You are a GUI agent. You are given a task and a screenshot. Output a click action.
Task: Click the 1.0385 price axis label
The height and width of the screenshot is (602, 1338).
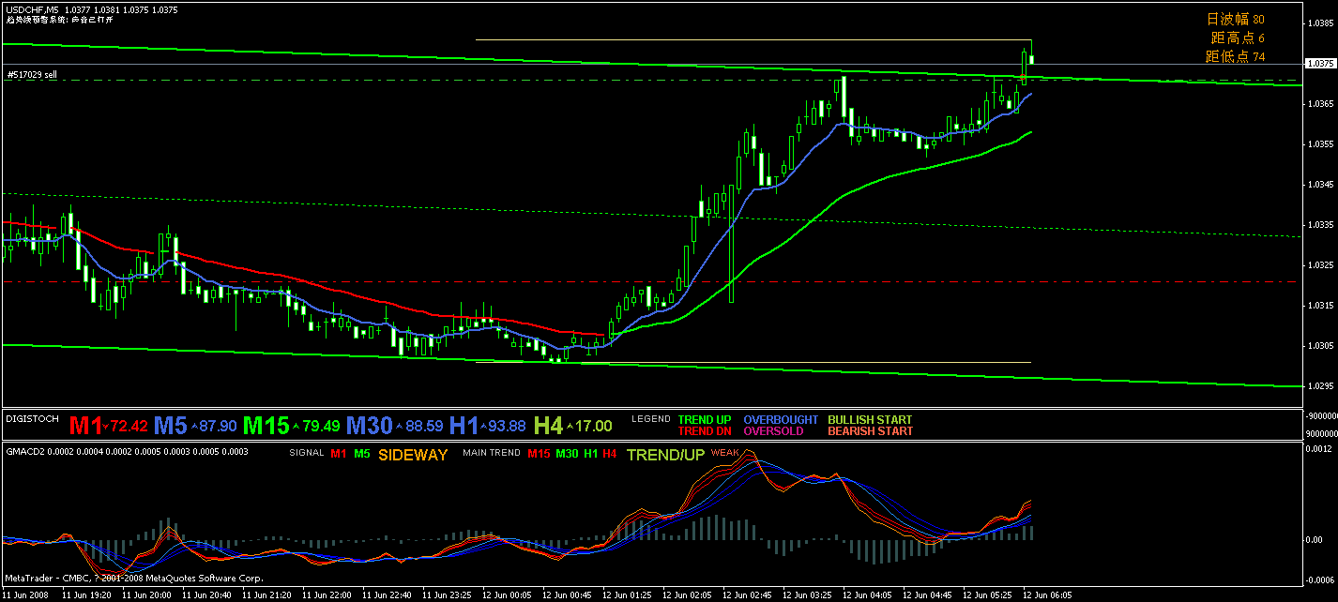tap(1320, 23)
